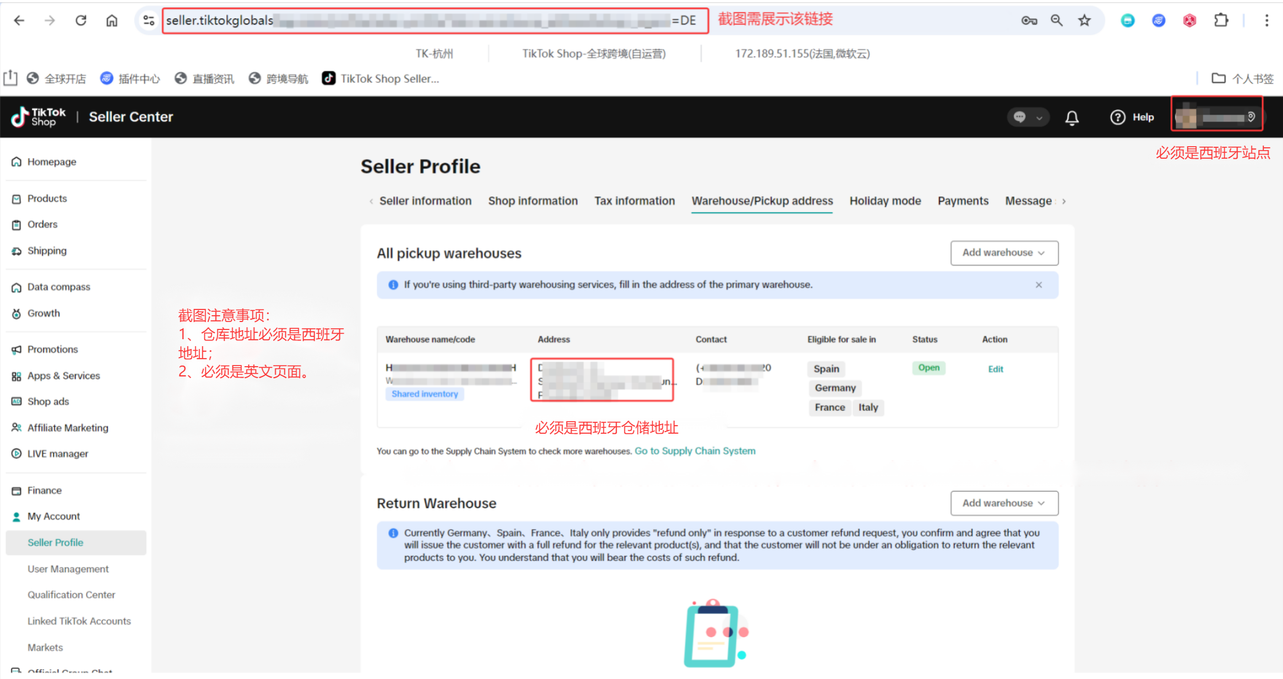Click the page zoom magnifier icon
The width and height of the screenshot is (1283, 679).
(x=1057, y=21)
